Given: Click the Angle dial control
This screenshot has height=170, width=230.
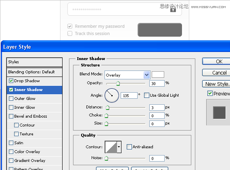Looking at the screenshot, I should 112,95.
